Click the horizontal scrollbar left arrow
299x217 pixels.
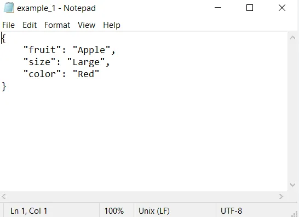coord(4,196)
